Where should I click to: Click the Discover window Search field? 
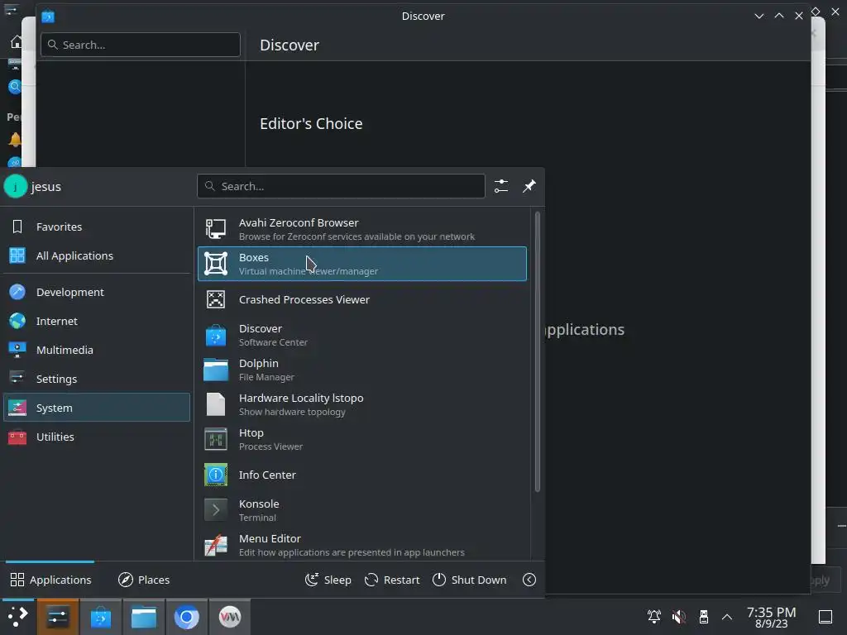pos(141,45)
